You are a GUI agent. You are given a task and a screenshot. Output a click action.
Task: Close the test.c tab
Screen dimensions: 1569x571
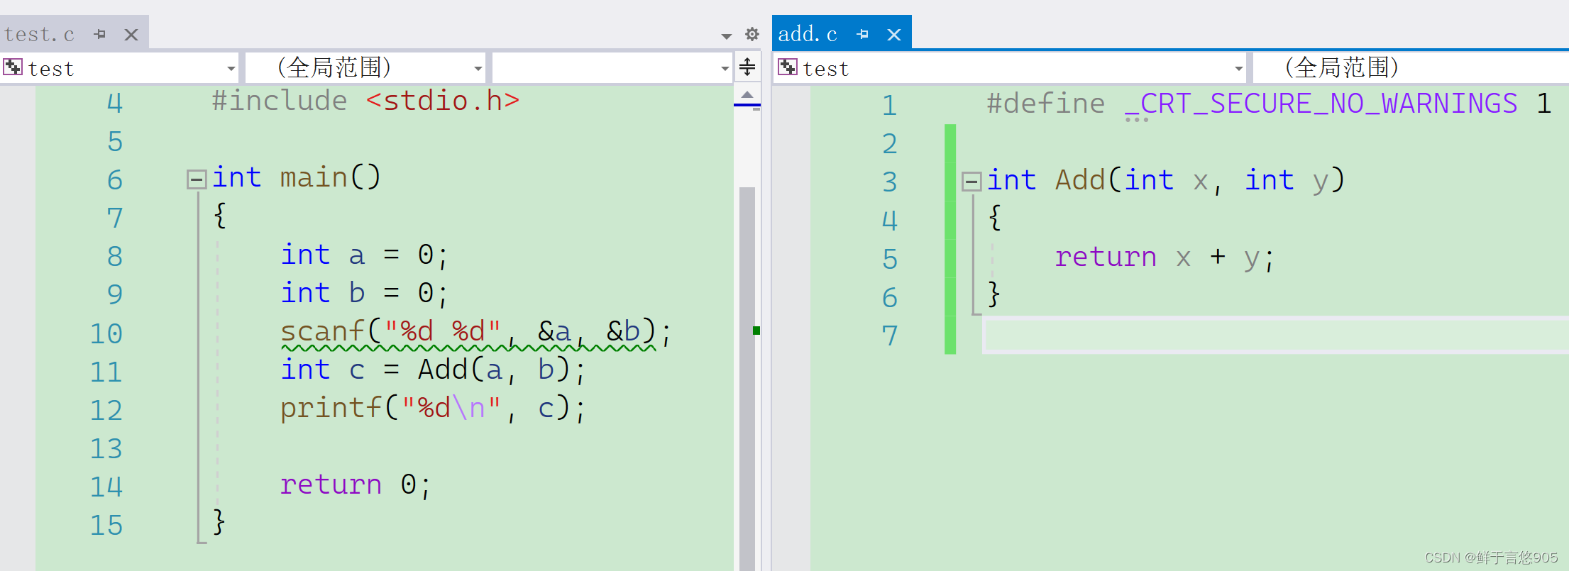pos(131,34)
